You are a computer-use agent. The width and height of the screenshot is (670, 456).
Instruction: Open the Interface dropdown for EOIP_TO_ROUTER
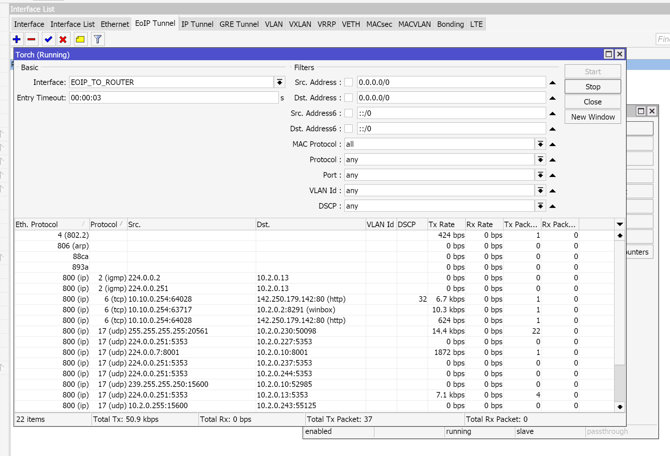pyautogui.click(x=279, y=82)
